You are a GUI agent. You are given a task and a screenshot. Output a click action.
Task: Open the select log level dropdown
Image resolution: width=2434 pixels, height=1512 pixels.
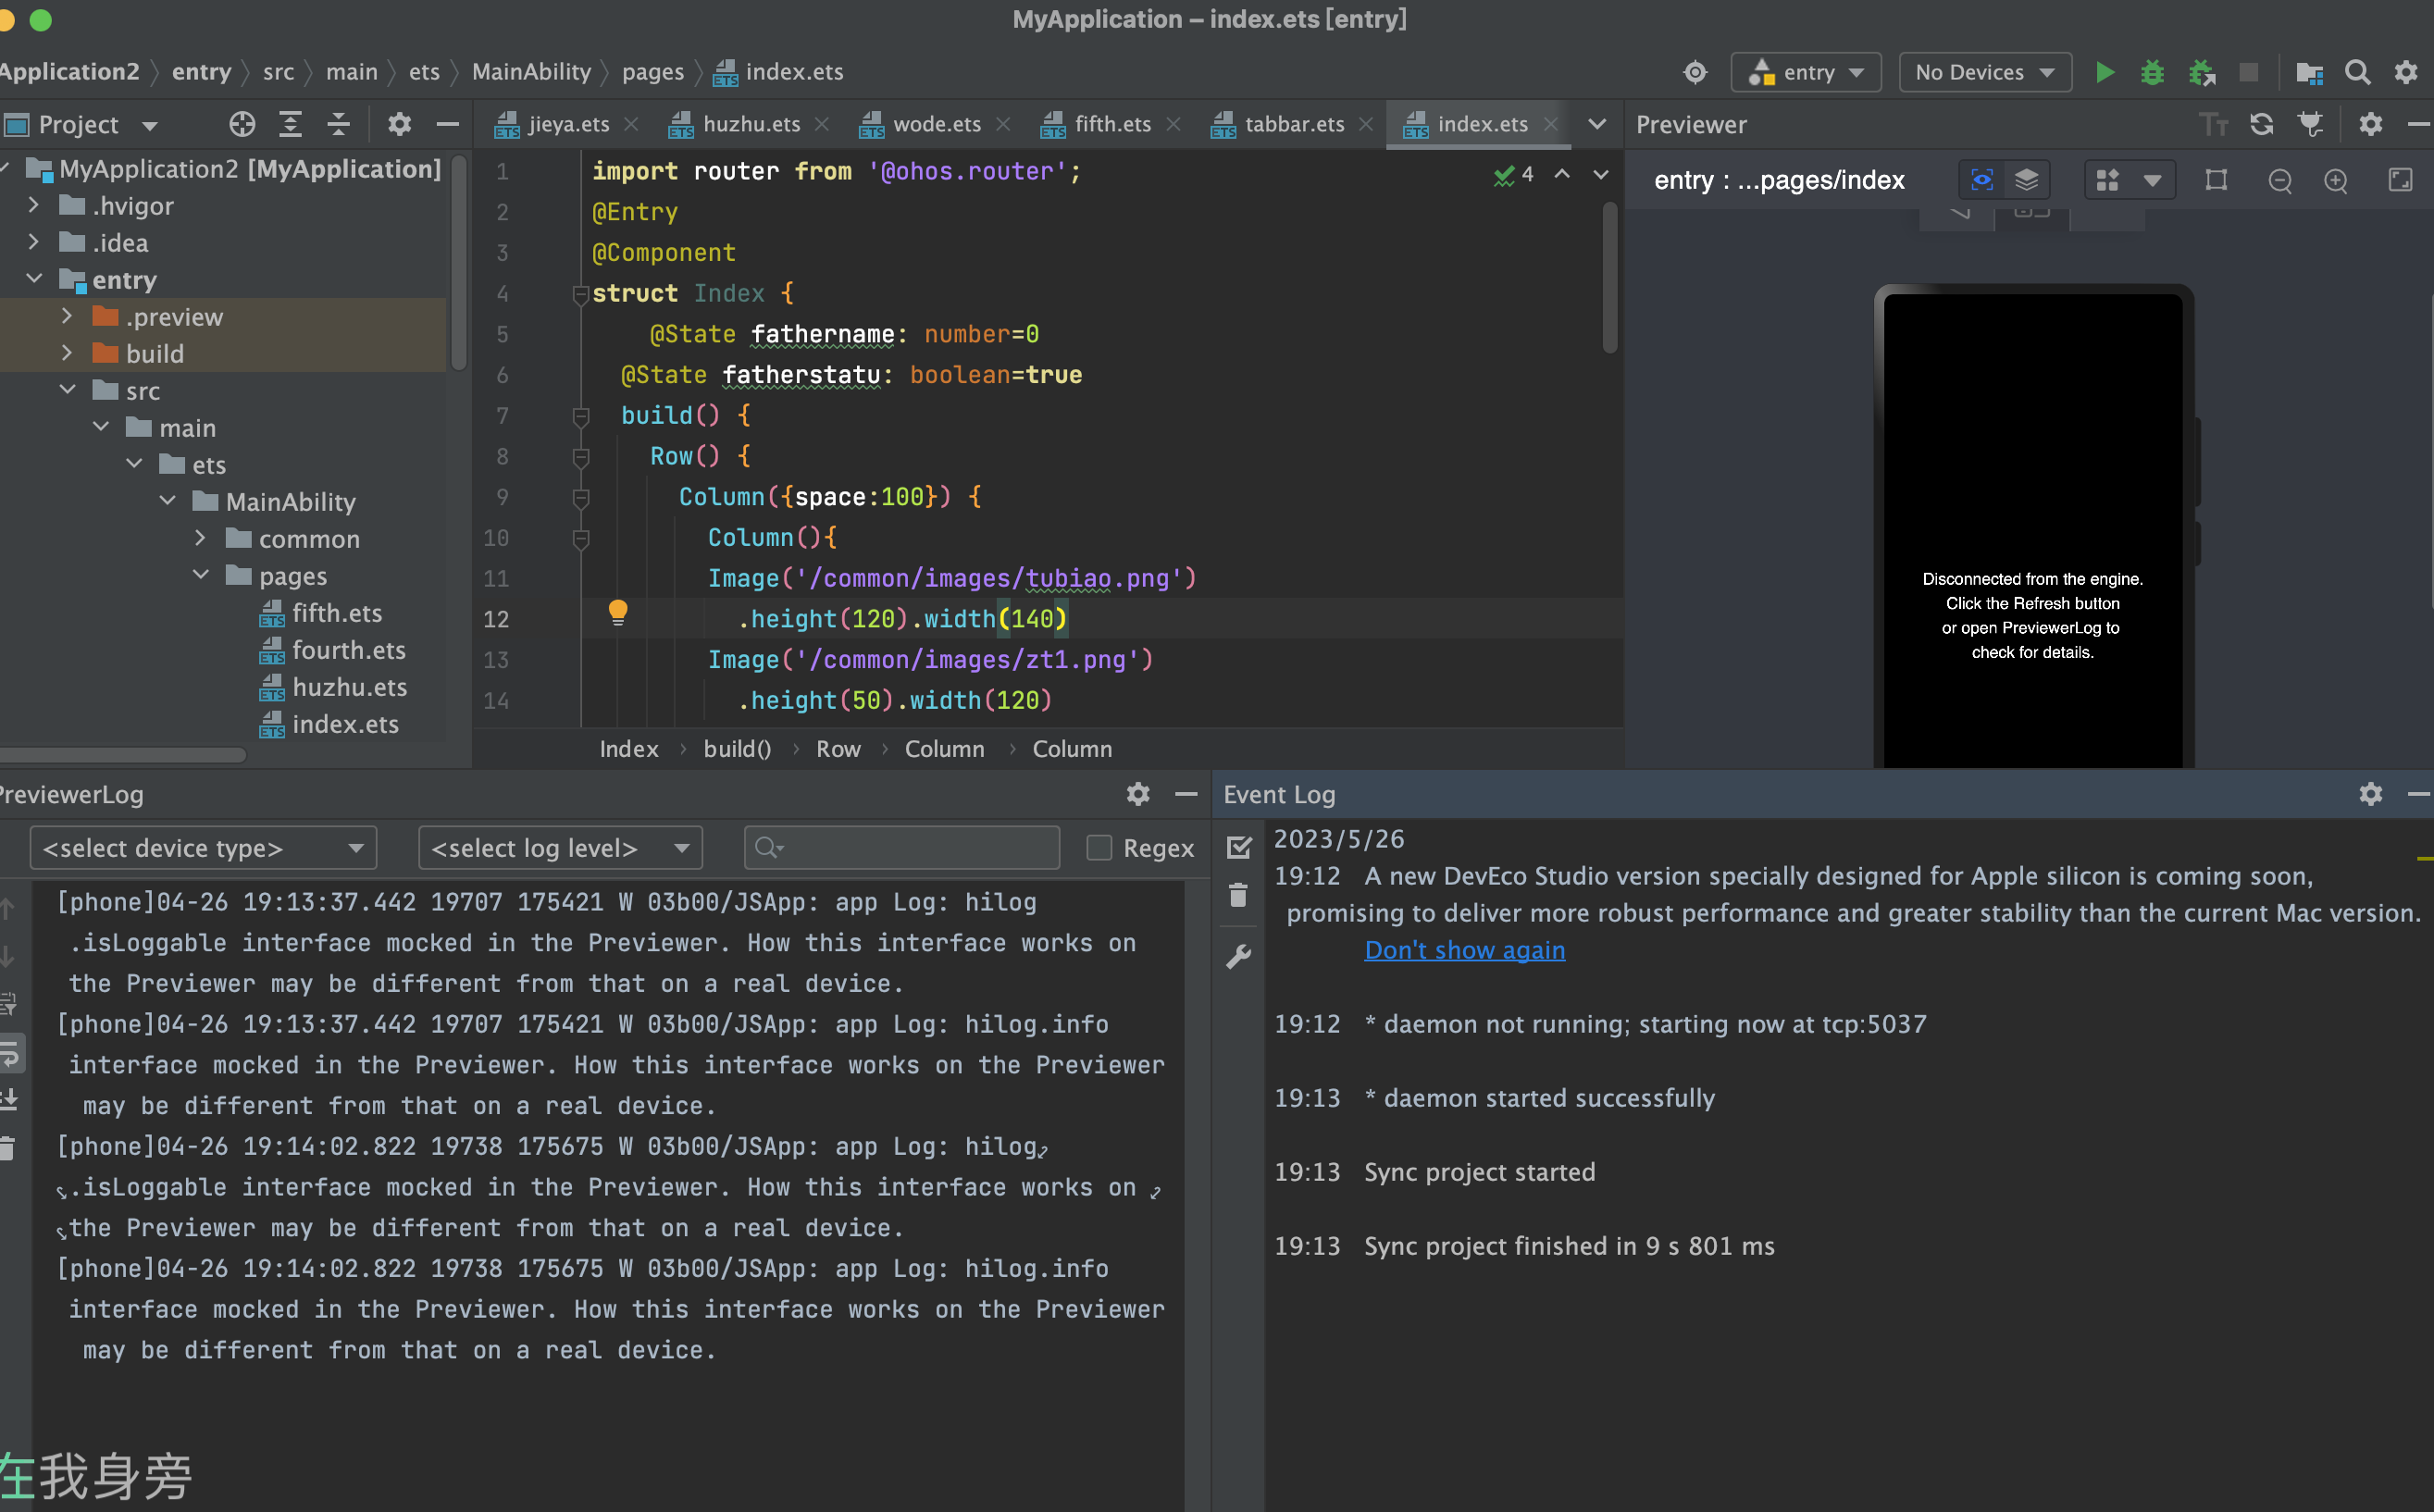coord(560,848)
